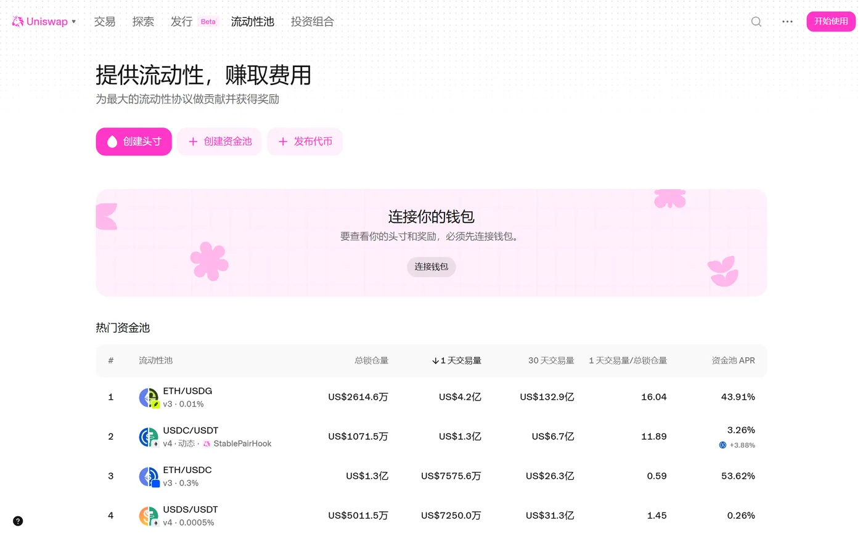Toggle sort on 1 天交易量 column
Screen dimensions: 863x539
457,360
